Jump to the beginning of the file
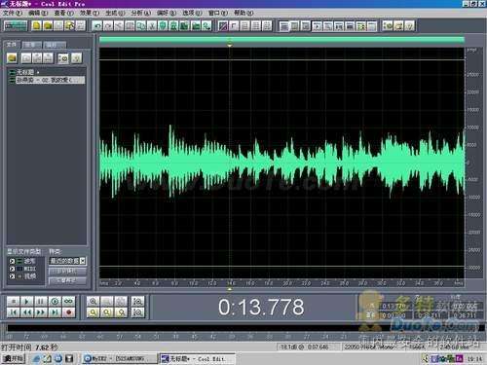 (x=14, y=312)
